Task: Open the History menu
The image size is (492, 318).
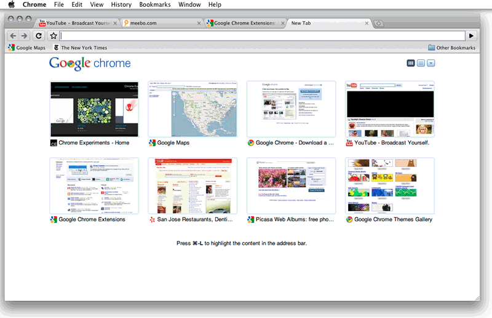Action: (121, 4)
